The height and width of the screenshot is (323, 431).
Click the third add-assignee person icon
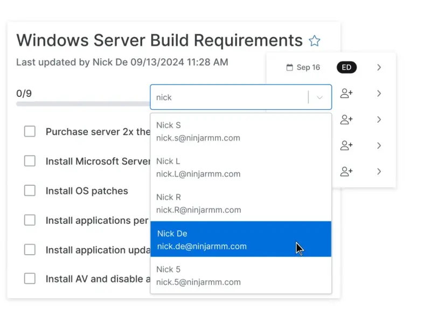pyautogui.click(x=346, y=145)
